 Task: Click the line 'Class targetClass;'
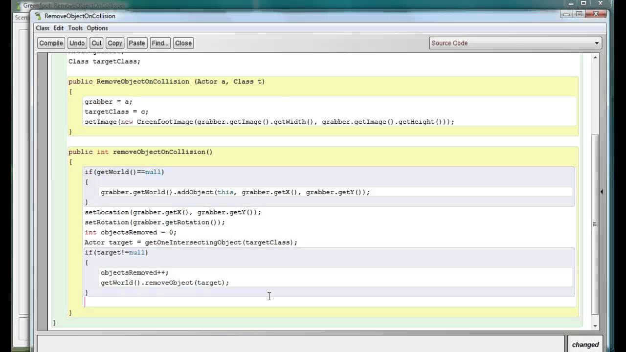[104, 62]
